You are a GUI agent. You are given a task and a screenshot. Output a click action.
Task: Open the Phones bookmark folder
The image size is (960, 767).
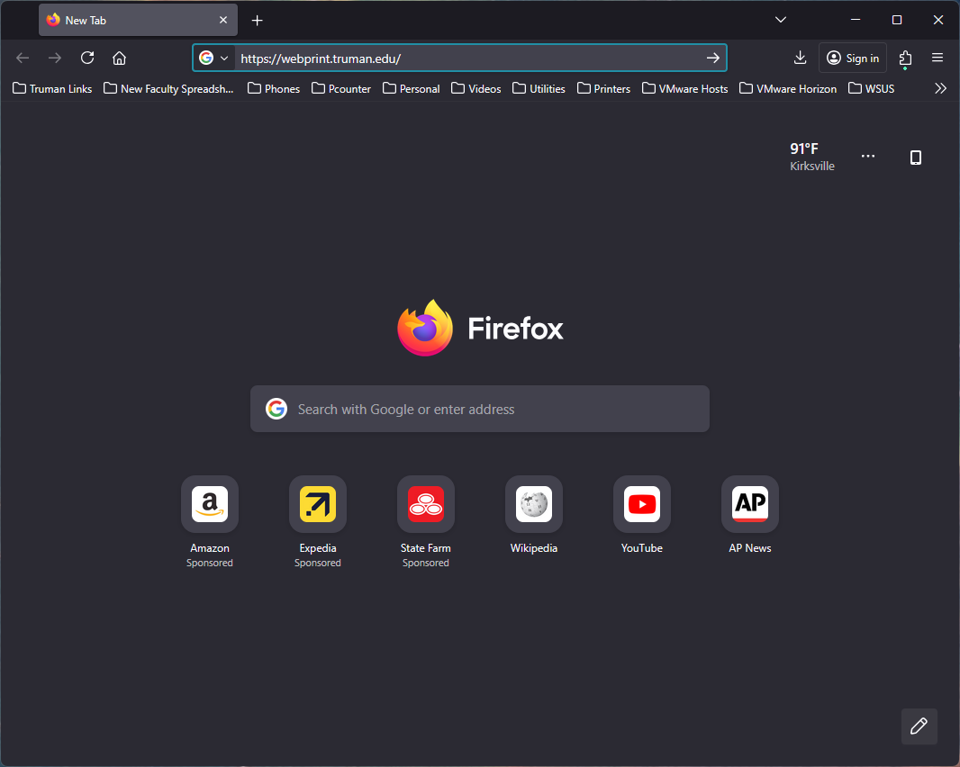tap(274, 89)
